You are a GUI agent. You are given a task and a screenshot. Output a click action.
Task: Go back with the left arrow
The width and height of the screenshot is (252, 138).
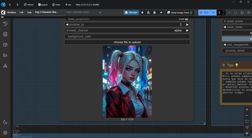click(10, 5)
